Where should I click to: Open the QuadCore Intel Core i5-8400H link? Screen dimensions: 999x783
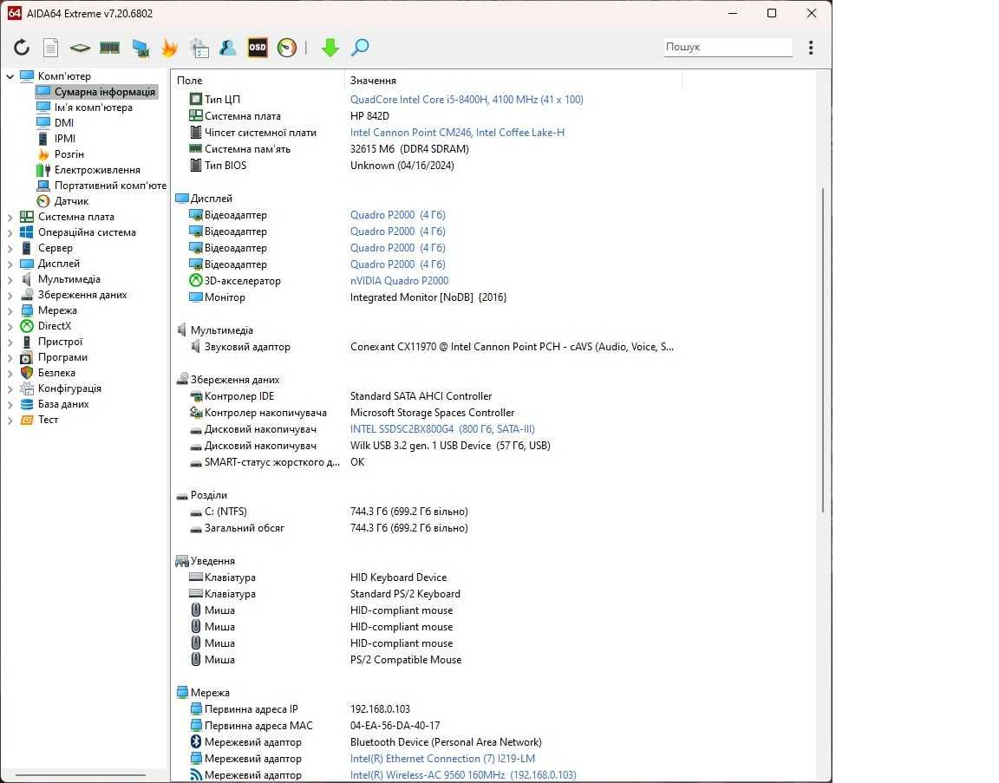tap(467, 100)
